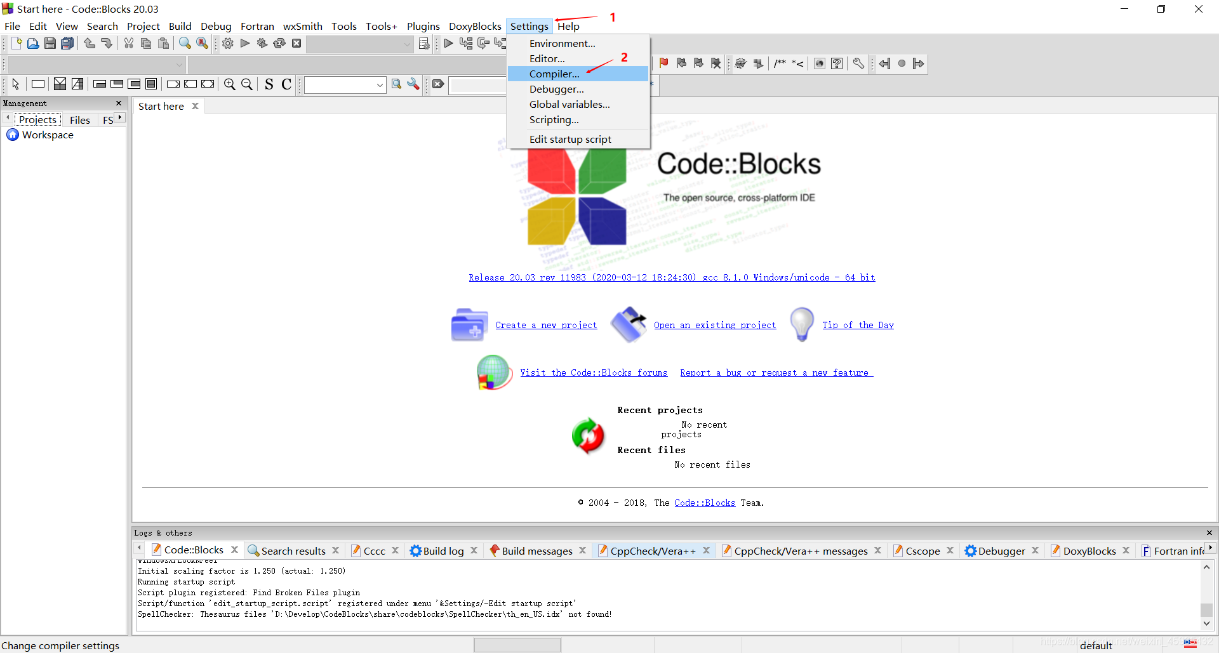Click the Zoom in magnifier icon
The width and height of the screenshot is (1219, 653).
click(x=230, y=84)
